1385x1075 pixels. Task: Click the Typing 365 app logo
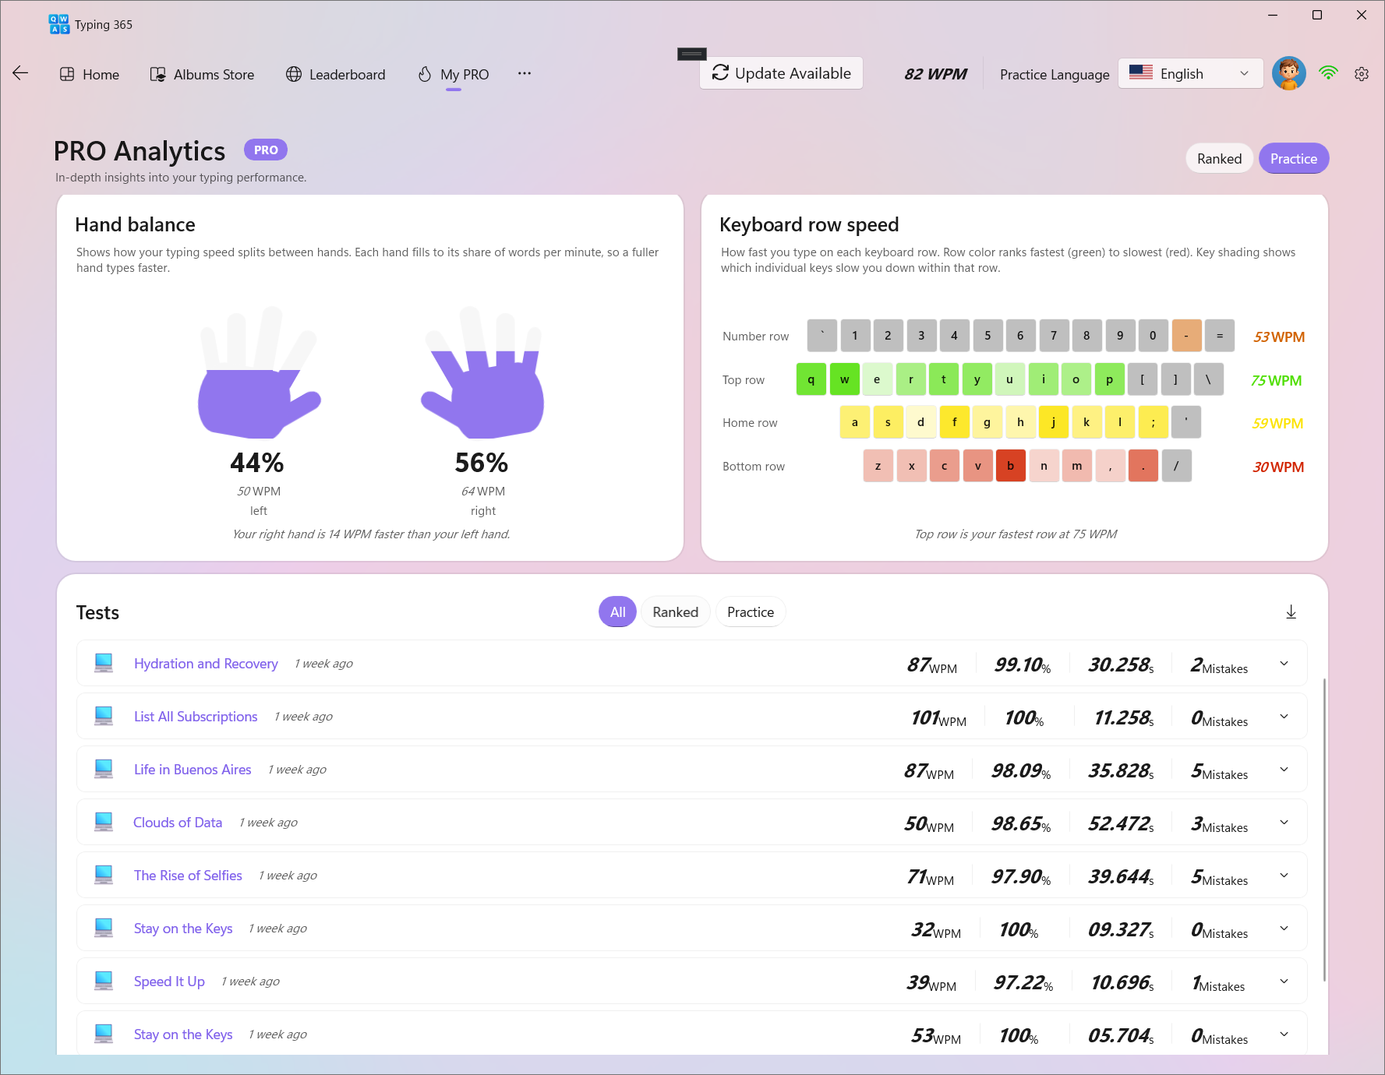(x=59, y=24)
